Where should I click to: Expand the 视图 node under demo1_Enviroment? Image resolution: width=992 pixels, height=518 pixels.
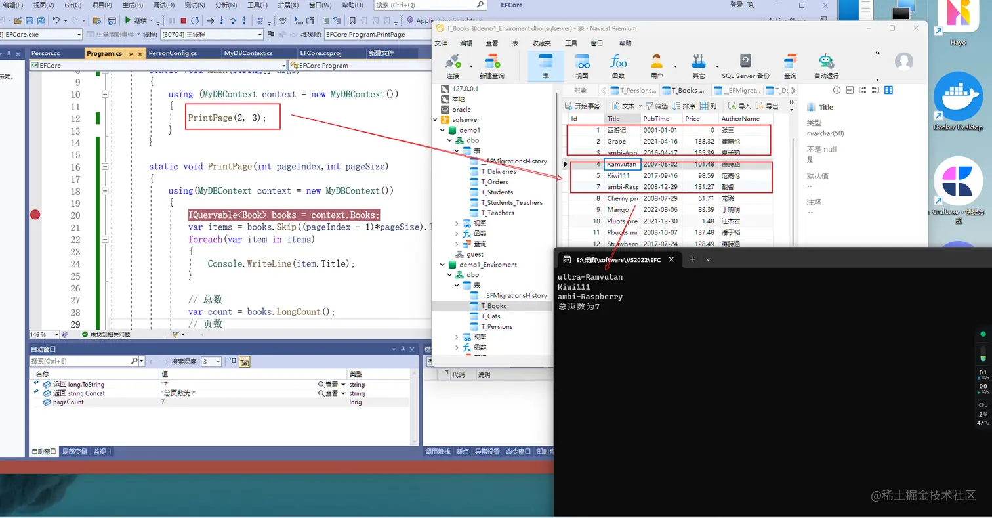pos(457,337)
